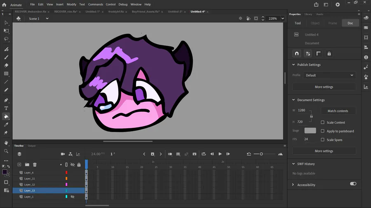Collapse the SWF History section
Image resolution: width=371 pixels, height=208 pixels.
click(x=294, y=164)
